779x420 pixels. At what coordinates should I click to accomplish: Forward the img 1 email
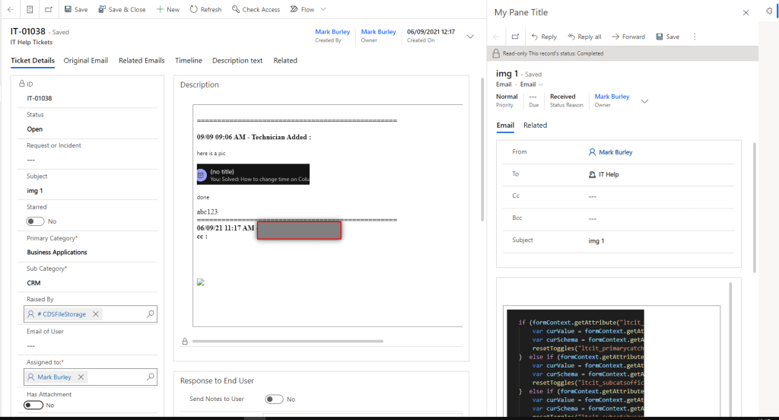[628, 37]
